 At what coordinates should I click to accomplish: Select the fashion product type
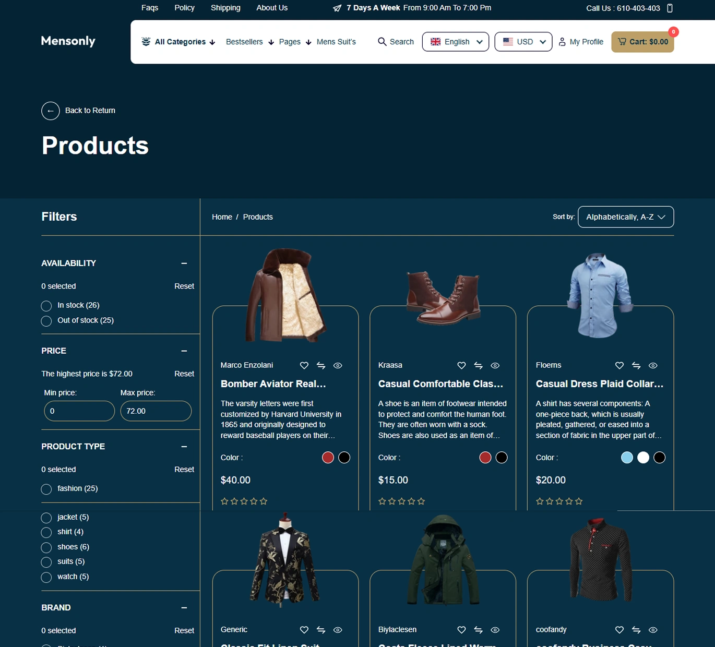[46, 489]
